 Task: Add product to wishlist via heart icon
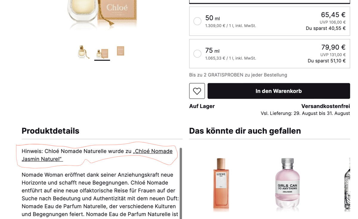(197, 91)
